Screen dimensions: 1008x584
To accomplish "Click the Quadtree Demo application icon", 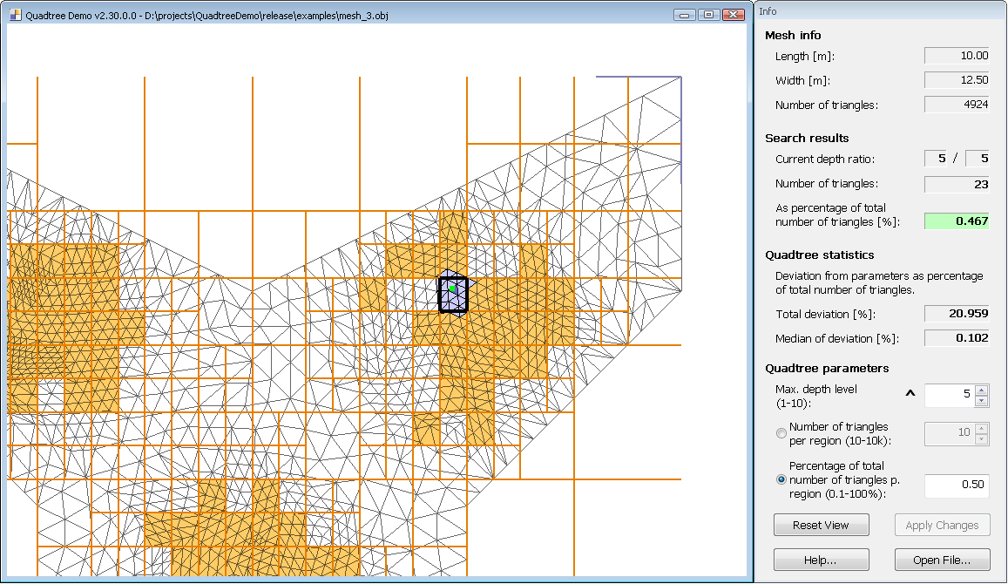I will coord(17,14).
